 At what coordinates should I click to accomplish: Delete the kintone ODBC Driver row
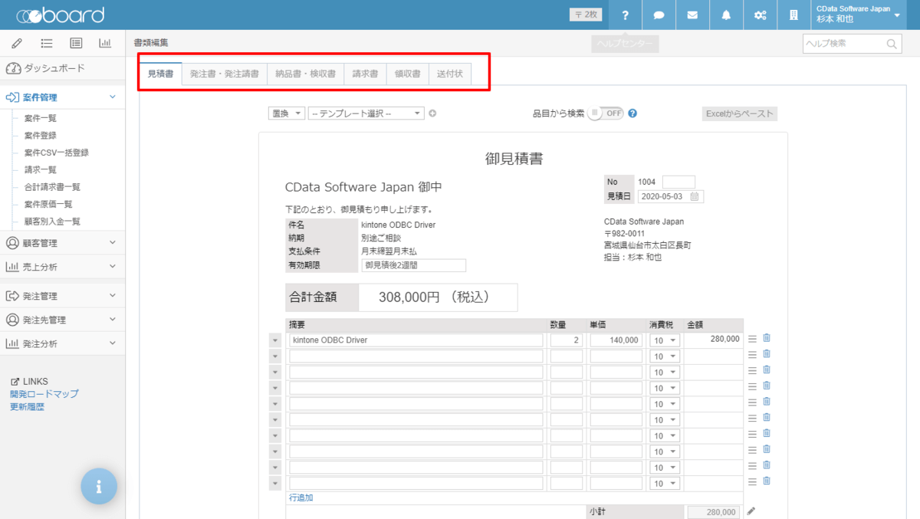click(x=767, y=338)
